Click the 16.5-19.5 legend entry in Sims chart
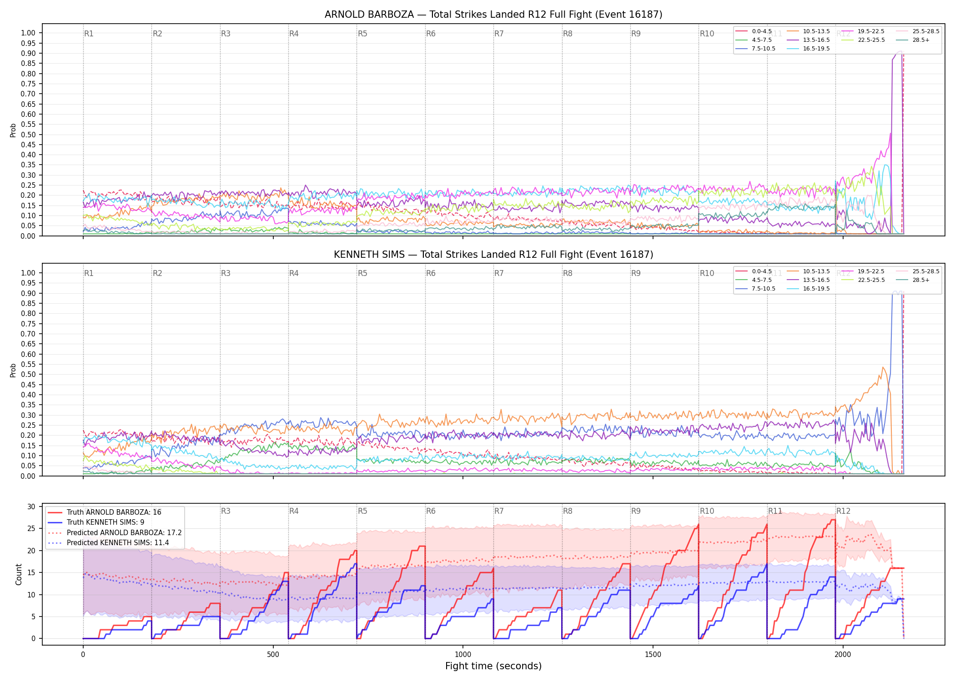Screen dimensions: 955x682 click(808, 289)
